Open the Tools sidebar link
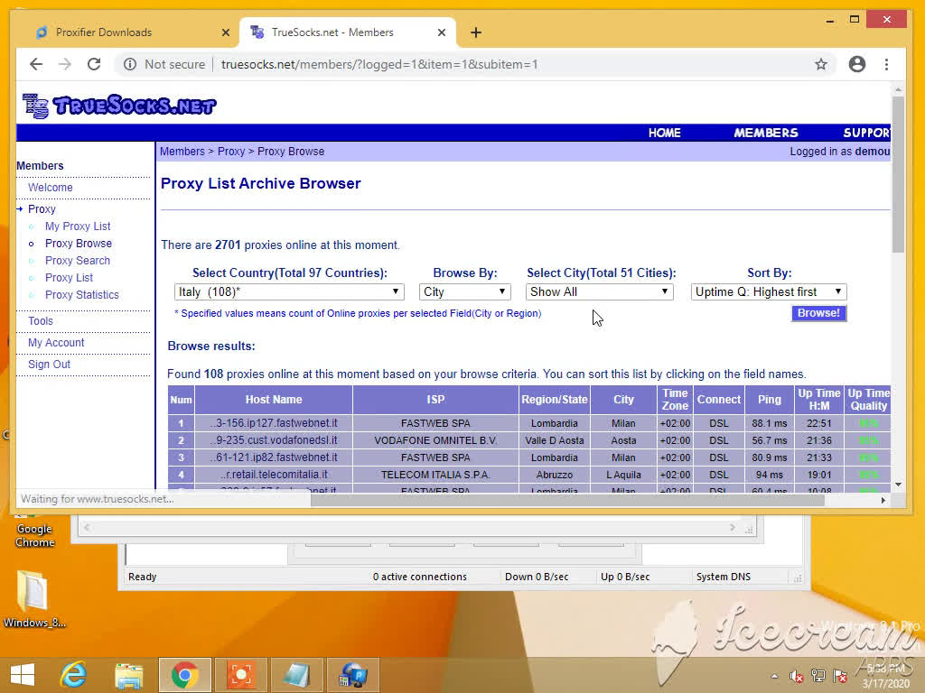This screenshot has width=925, height=693. (40, 321)
